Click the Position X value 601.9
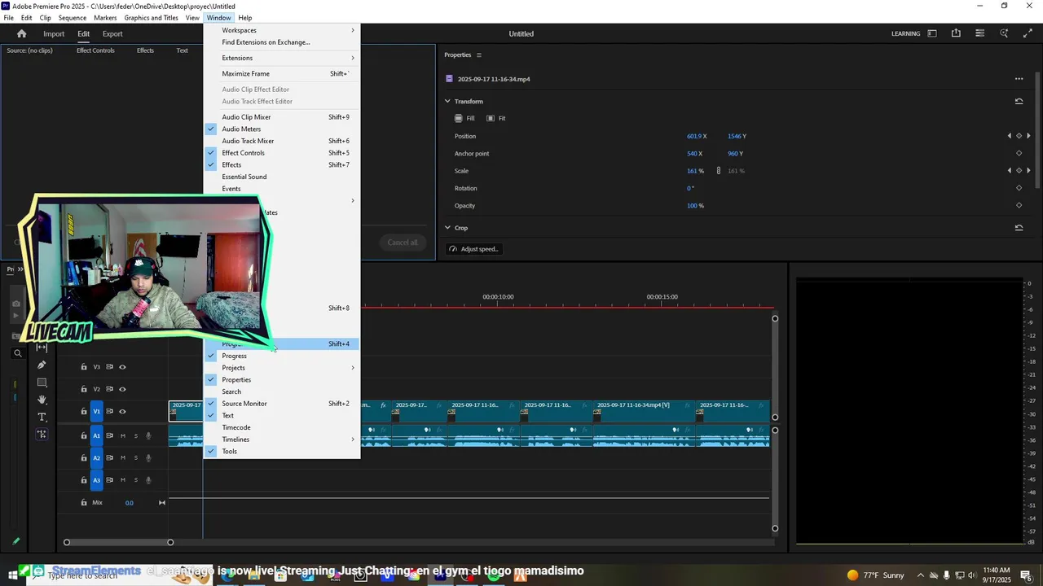The height and width of the screenshot is (586, 1043). point(694,137)
